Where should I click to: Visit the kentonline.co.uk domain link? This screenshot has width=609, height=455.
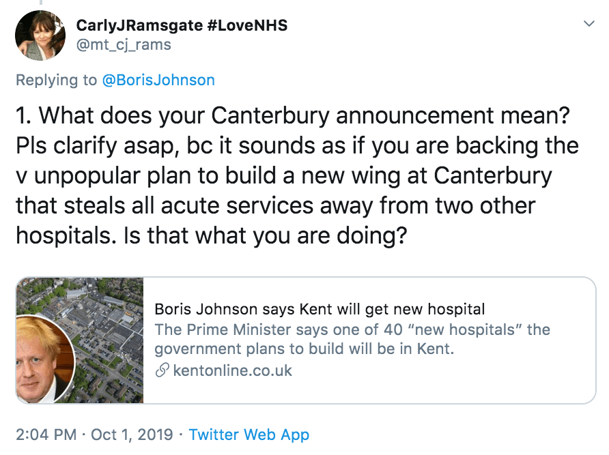pos(232,371)
